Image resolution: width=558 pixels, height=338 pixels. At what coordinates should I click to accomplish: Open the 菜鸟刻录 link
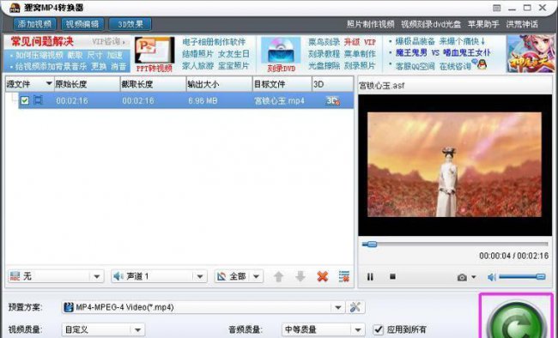pos(324,42)
